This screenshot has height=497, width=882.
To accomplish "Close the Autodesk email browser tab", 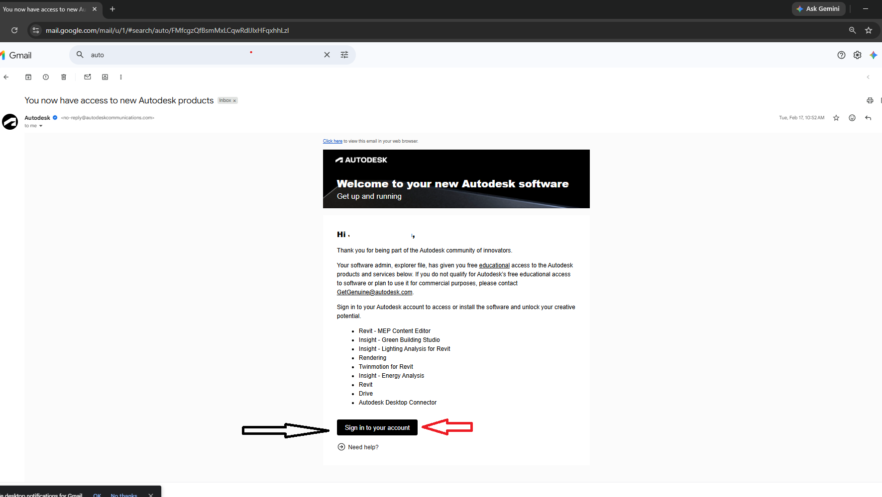I will click(x=95, y=9).
